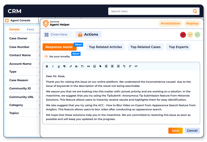Click the #laptop tag

coord(192,23)
